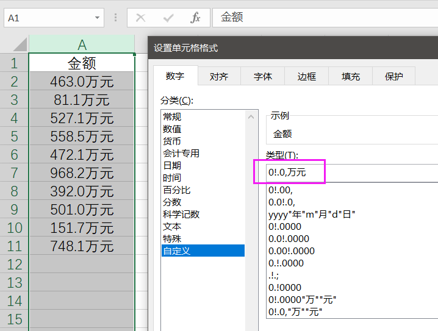Select 科学记数 category

203,215
